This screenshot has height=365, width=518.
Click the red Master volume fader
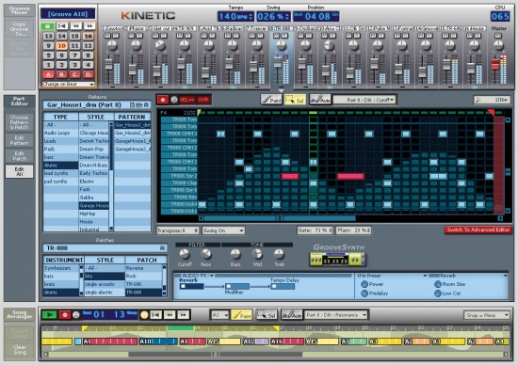(495, 64)
